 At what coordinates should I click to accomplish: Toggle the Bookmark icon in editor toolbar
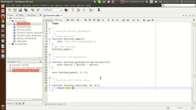(x=117, y=20)
